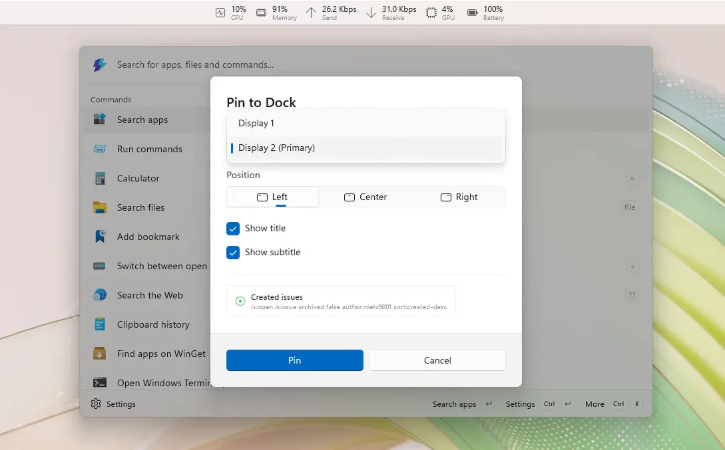Image resolution: width=725 pixels, height=450 pixels.
Task: Click the 91% Memory value in dock
Action: tap(280, 9)
